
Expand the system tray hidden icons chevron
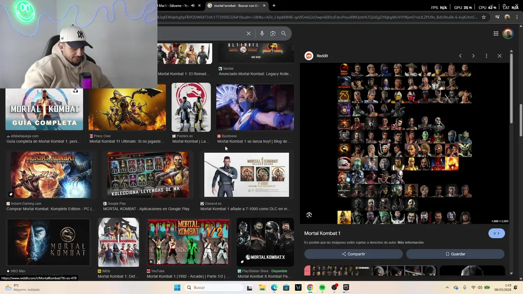[447, 287]
